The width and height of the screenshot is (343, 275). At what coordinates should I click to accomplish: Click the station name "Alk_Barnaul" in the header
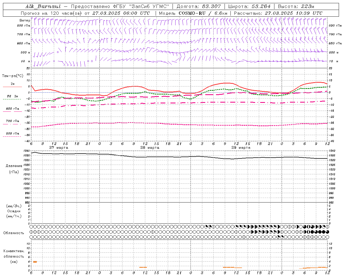point(43,6)
